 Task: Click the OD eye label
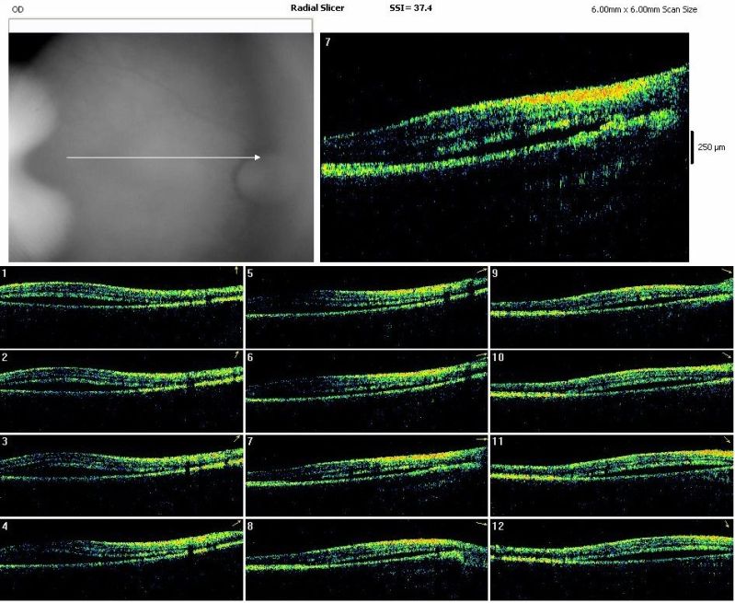tap(17, 8)
